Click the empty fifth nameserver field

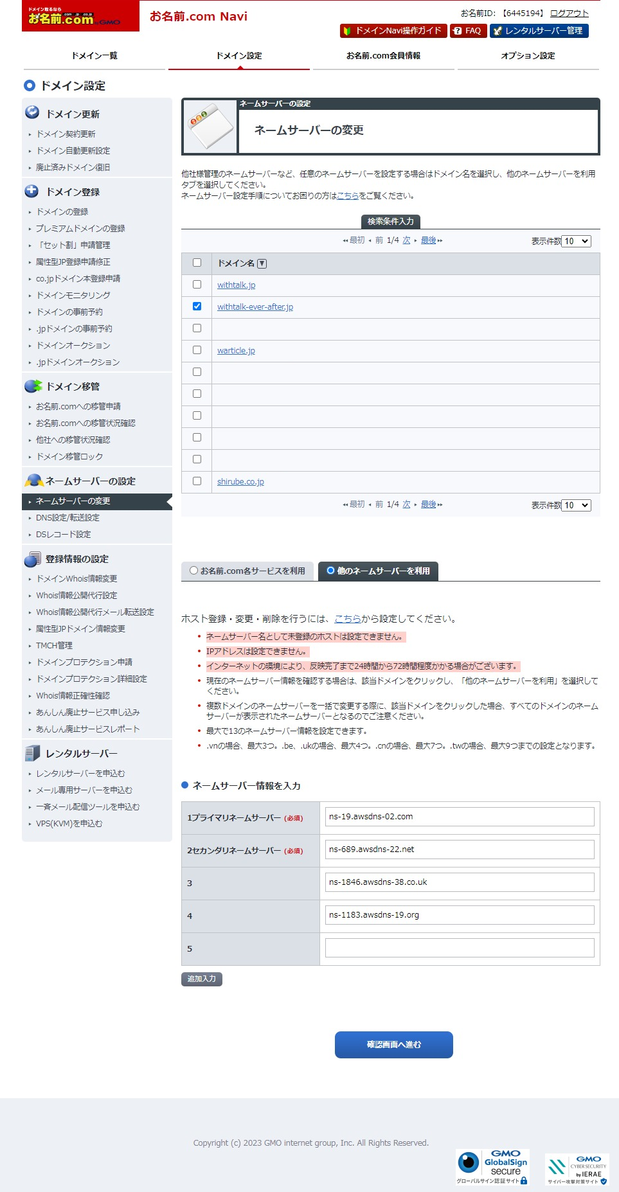(459, 948)
